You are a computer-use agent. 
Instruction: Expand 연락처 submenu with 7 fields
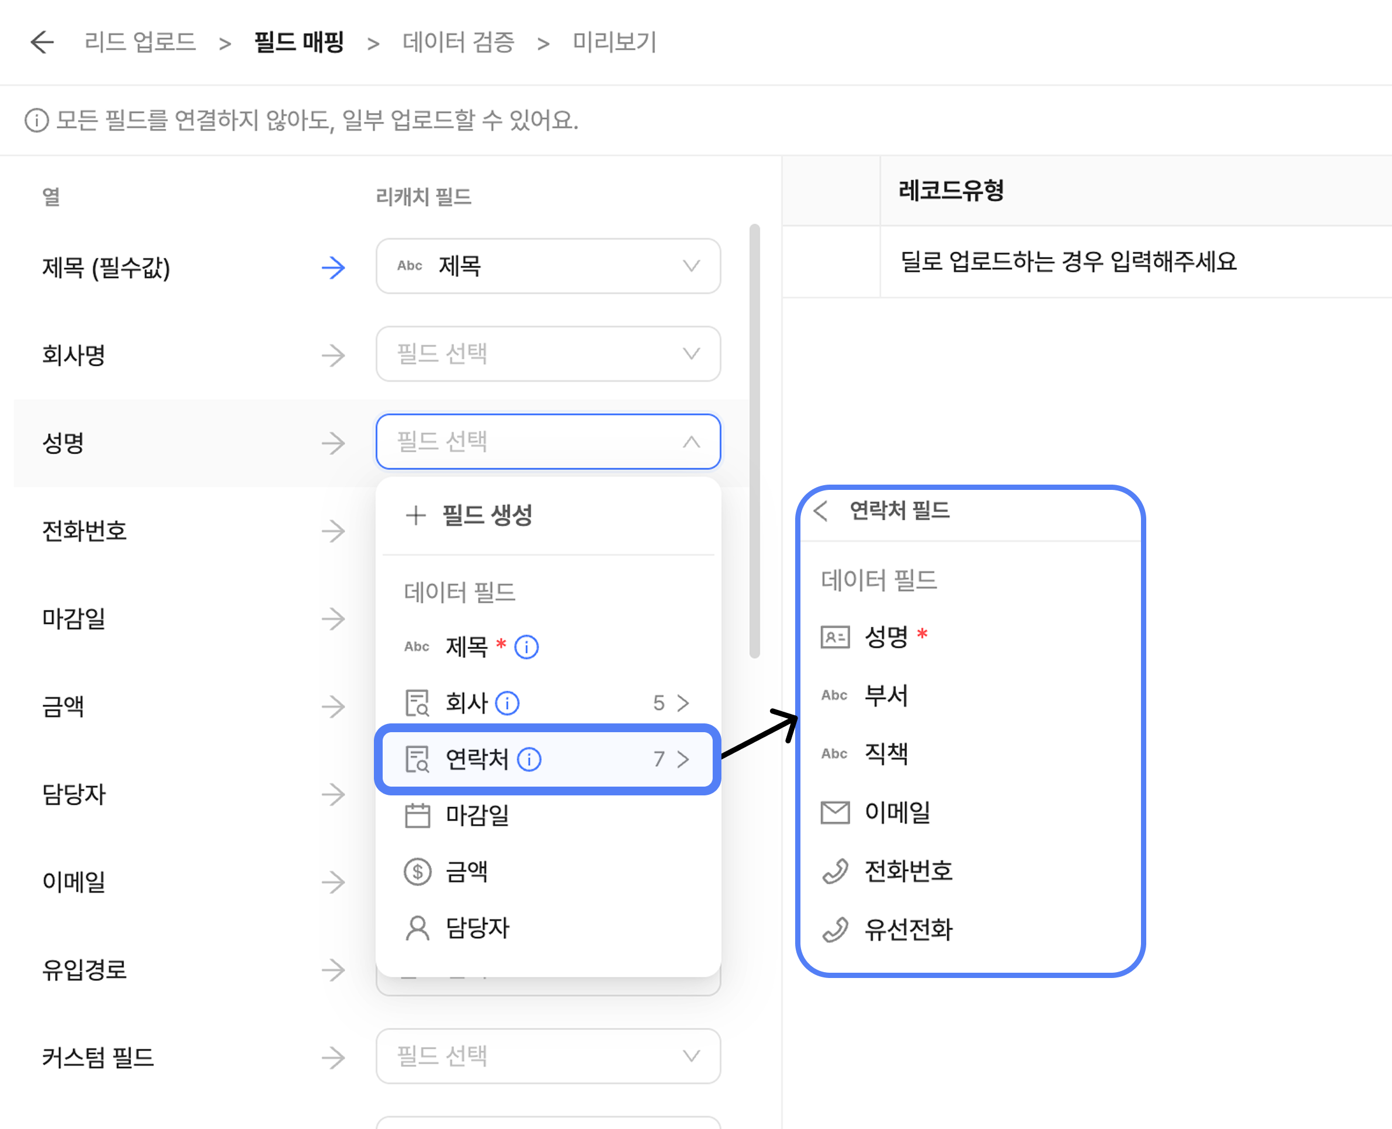click(x=681, y=759)
